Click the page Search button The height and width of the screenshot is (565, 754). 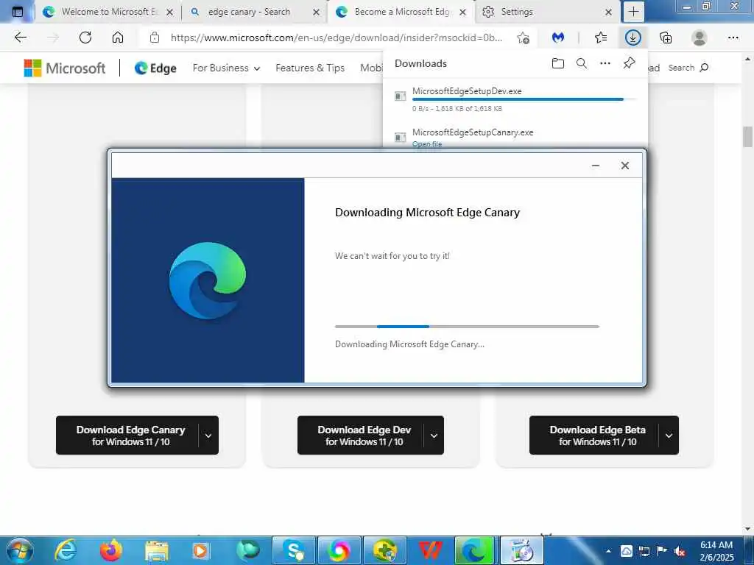[688, 68]
